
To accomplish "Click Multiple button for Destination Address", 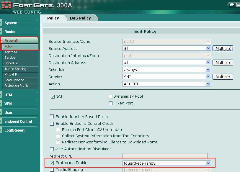I will (223, 63).
